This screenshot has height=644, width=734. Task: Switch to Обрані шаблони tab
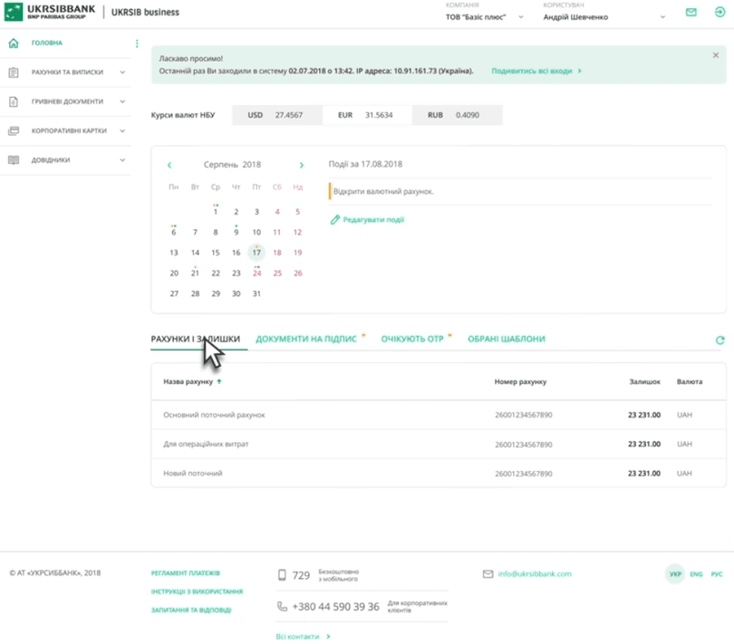[x=506, y=339]
